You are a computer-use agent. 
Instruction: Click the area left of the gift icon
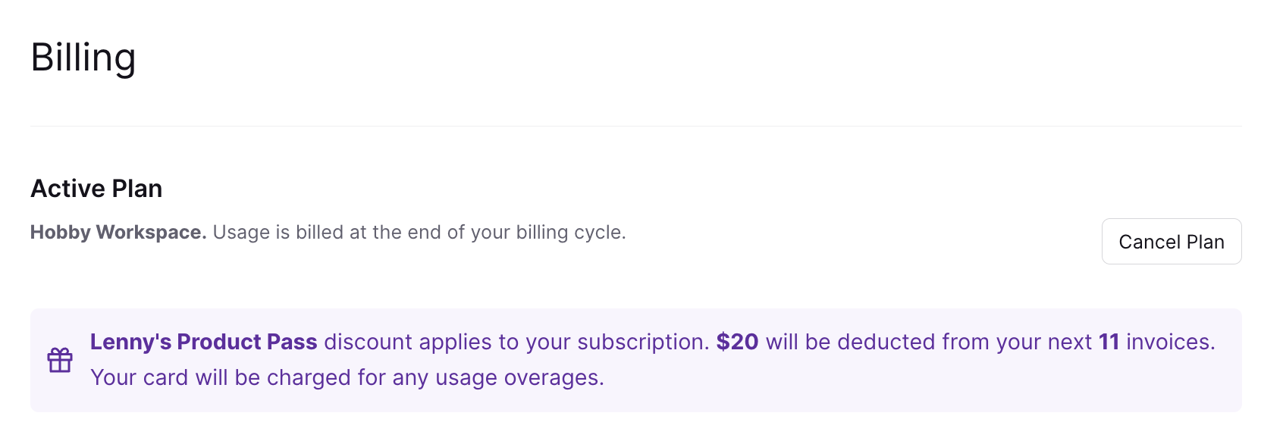(x=38, y=361)
